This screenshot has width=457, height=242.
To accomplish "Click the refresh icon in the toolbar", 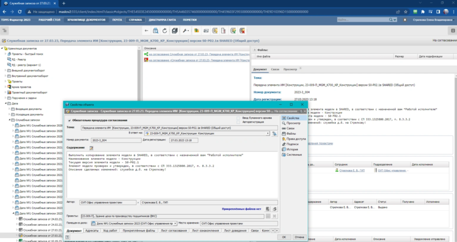I will pos(165,30).
